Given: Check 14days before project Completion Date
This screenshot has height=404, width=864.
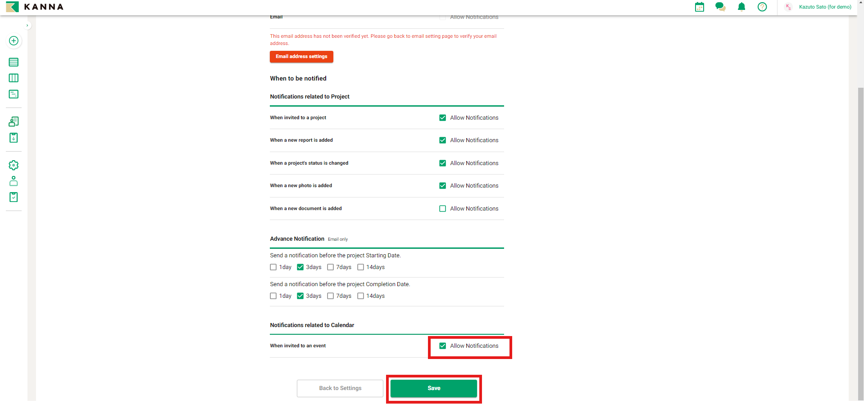Looking at the screenshot, I should pyautogui.click(x=360, y=296).
